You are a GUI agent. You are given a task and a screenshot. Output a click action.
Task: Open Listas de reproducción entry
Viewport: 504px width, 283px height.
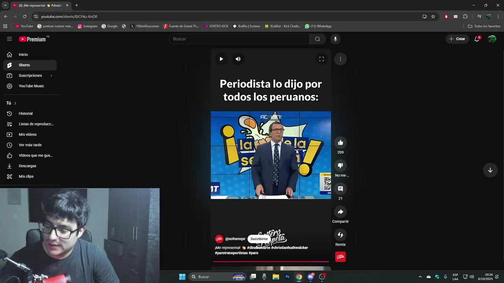[30, 124]
